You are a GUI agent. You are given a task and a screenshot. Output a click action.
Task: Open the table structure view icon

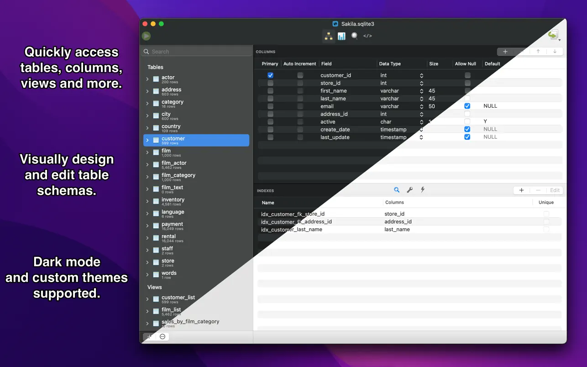[328, 36]
